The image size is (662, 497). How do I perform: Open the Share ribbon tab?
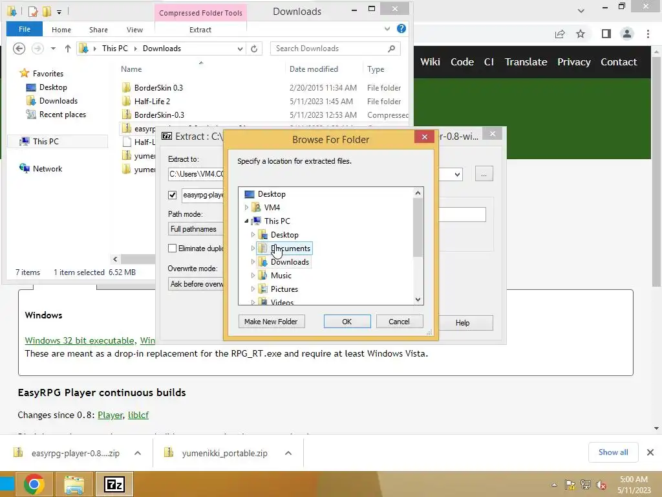(98, 30)
